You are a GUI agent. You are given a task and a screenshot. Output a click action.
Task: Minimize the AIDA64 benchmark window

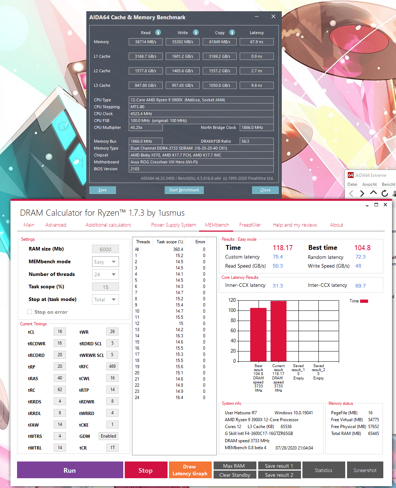[257, 17]
